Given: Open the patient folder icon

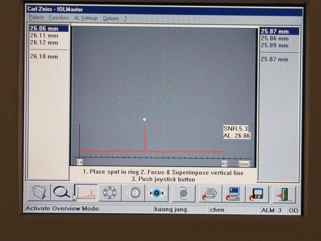Looking at the screenshot, I should 39,193.
